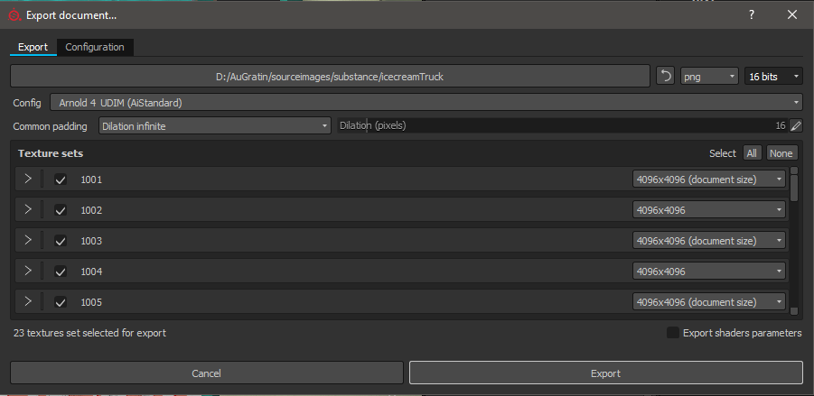Open the 16 bits depth dropdown
Viewport: 814px width, 396px height.
(773, 76)
